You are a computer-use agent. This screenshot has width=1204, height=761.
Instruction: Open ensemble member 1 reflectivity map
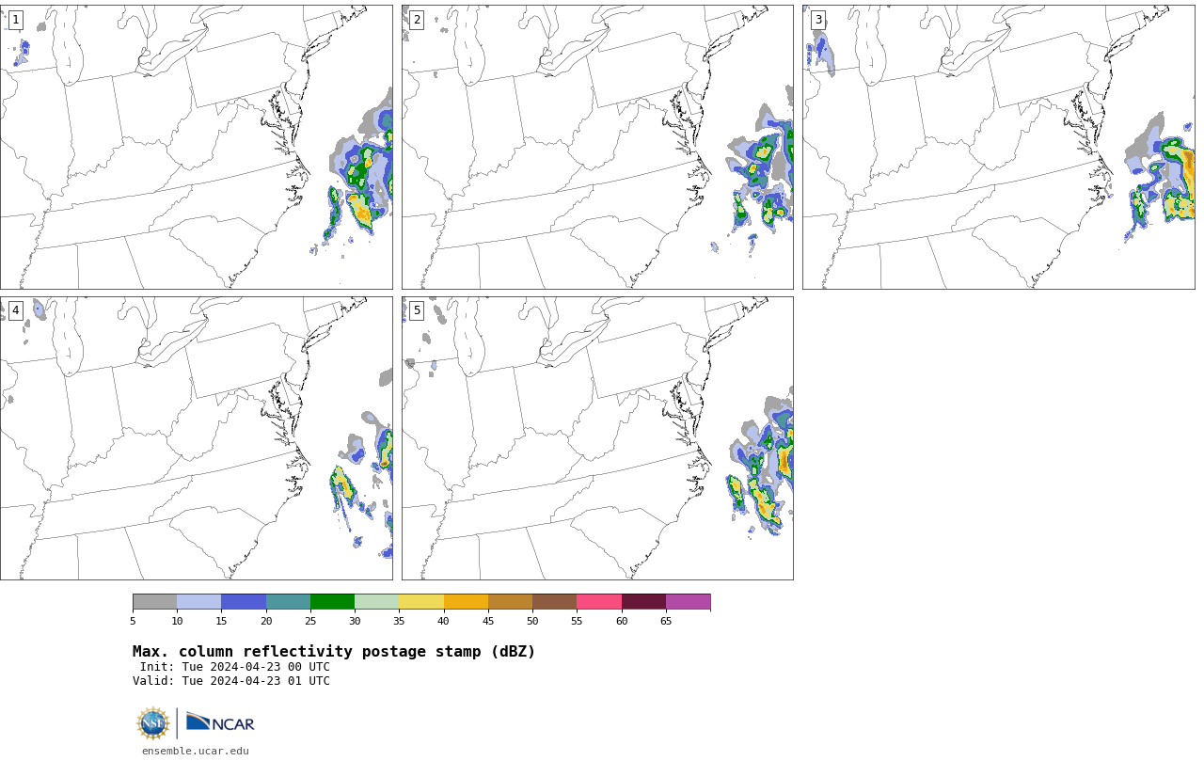tap(197, 147)
